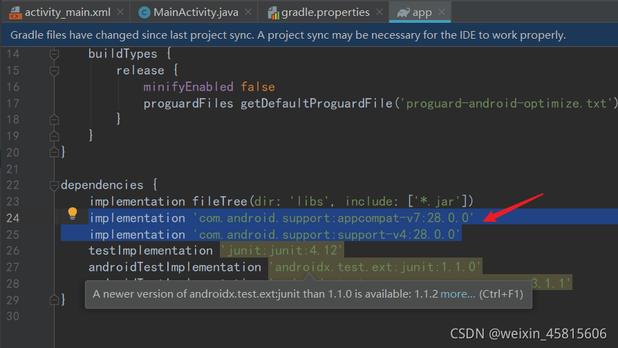Click the 'buildTypes' keyword
The height and width of the screenshot is (348, 618).
point(122,54)
